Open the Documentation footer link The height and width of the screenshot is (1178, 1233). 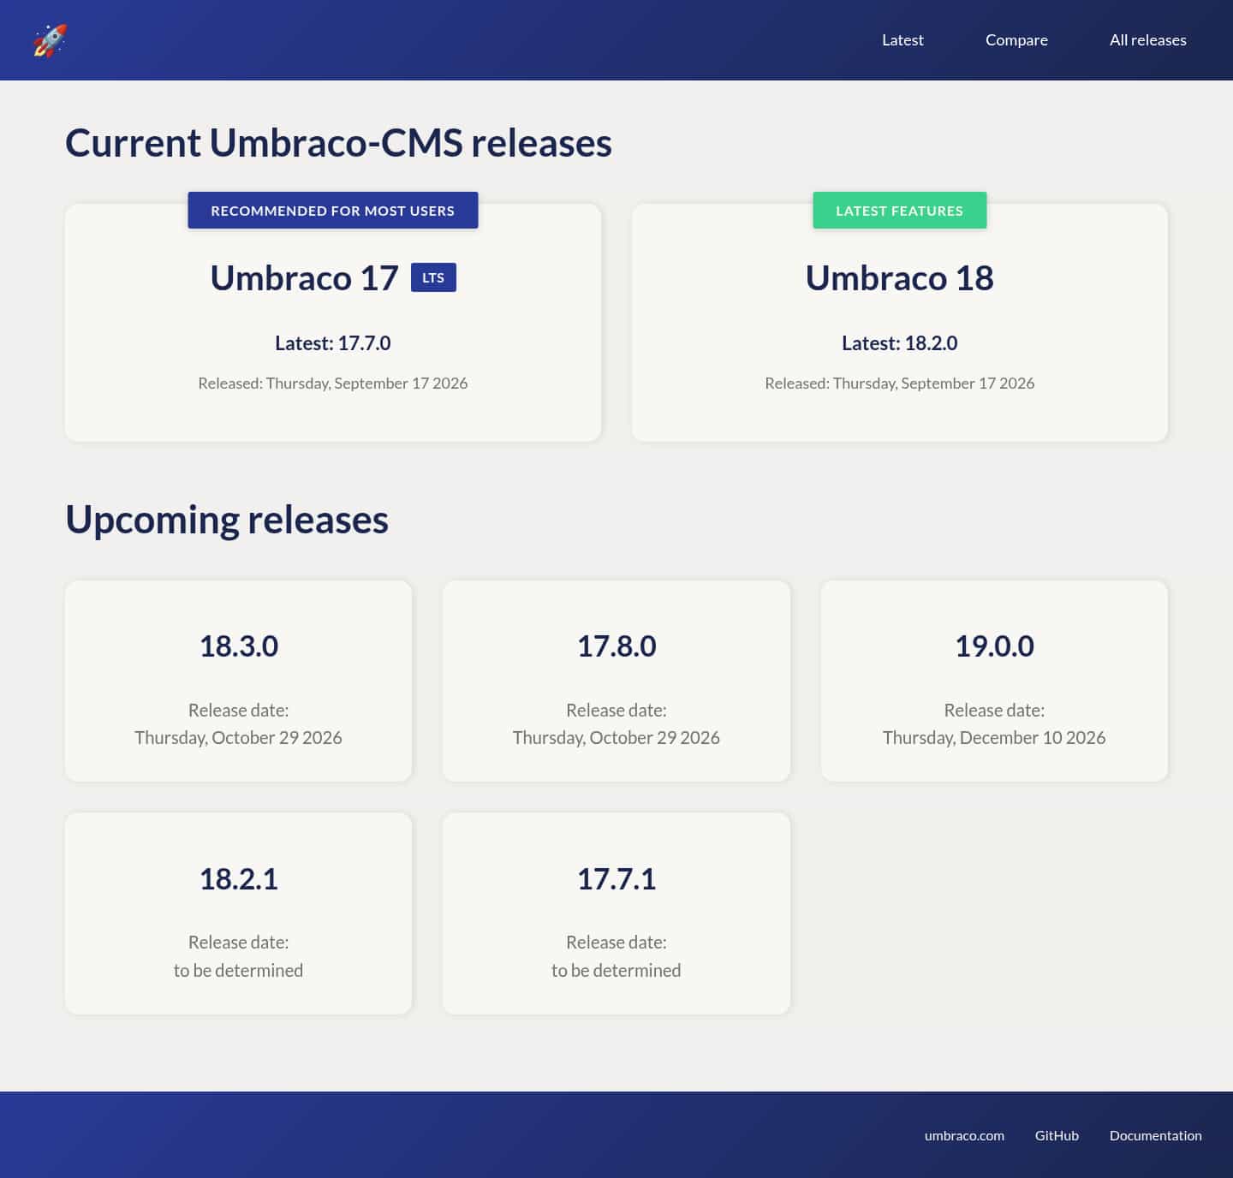[1156, 1135]
